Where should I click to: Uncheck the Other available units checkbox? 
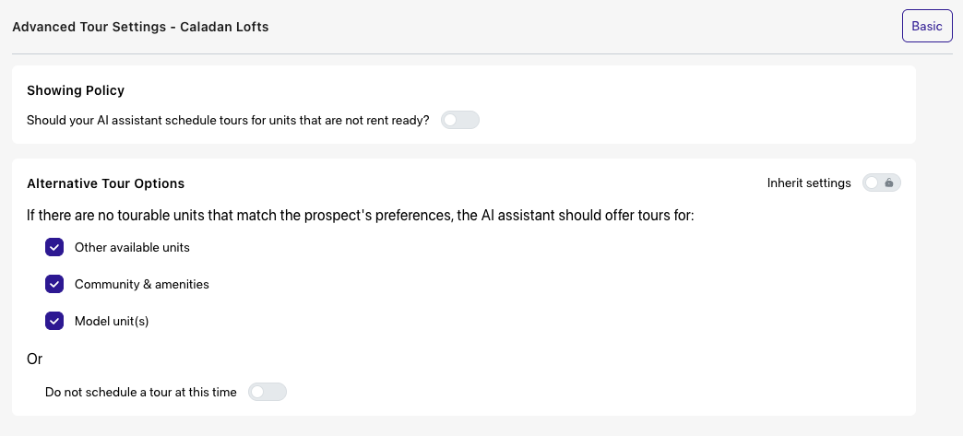coord(54,247)
